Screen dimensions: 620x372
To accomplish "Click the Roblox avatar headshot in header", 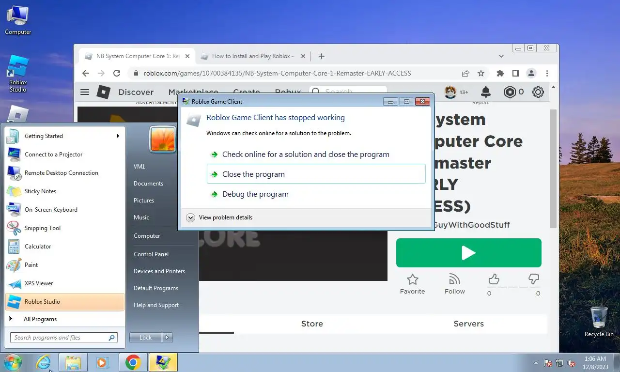I will click(x=450, y=92).
